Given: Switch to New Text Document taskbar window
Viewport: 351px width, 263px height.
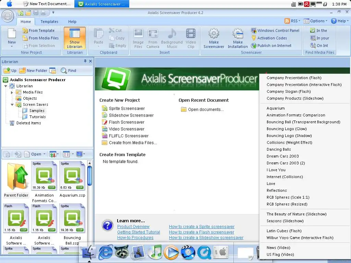Looking at the screenshot, I should click(x=47, y=4).
